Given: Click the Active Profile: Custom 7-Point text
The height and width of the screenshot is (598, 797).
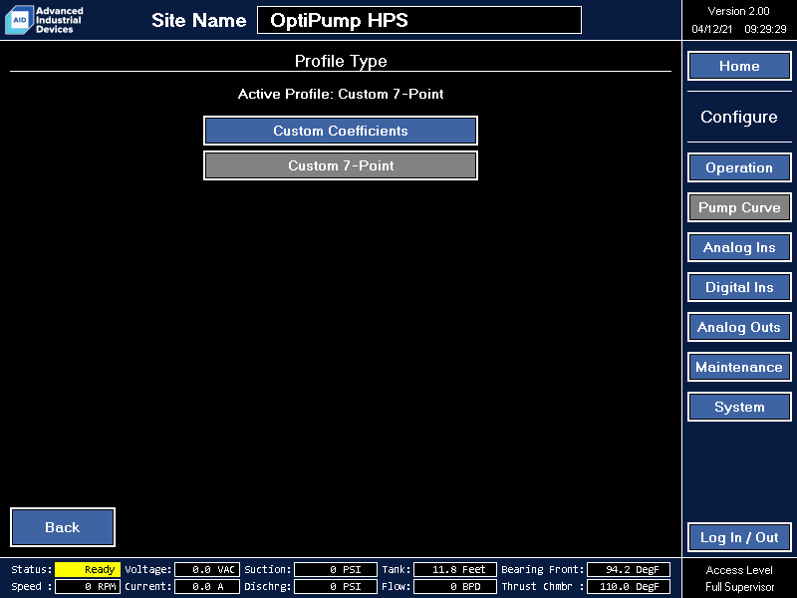Looking at the screenshot, I should [x=341, y=94].
